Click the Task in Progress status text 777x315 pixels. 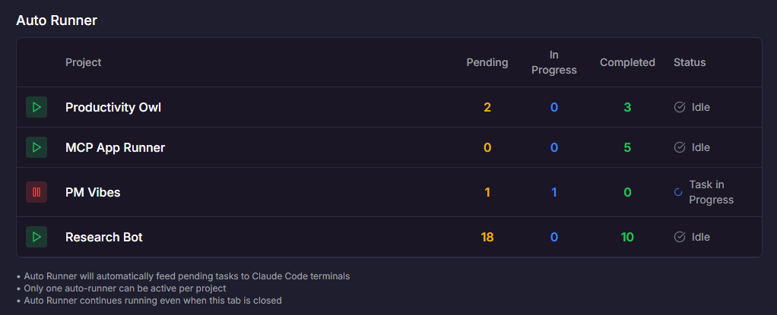coord(711,192)
